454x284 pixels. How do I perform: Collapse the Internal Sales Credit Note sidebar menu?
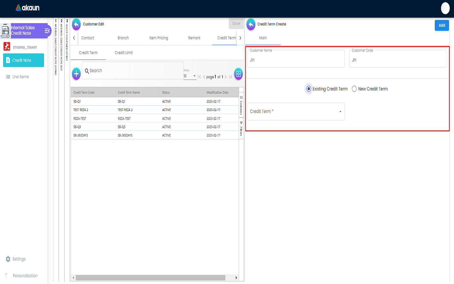[x=47, y=31]
